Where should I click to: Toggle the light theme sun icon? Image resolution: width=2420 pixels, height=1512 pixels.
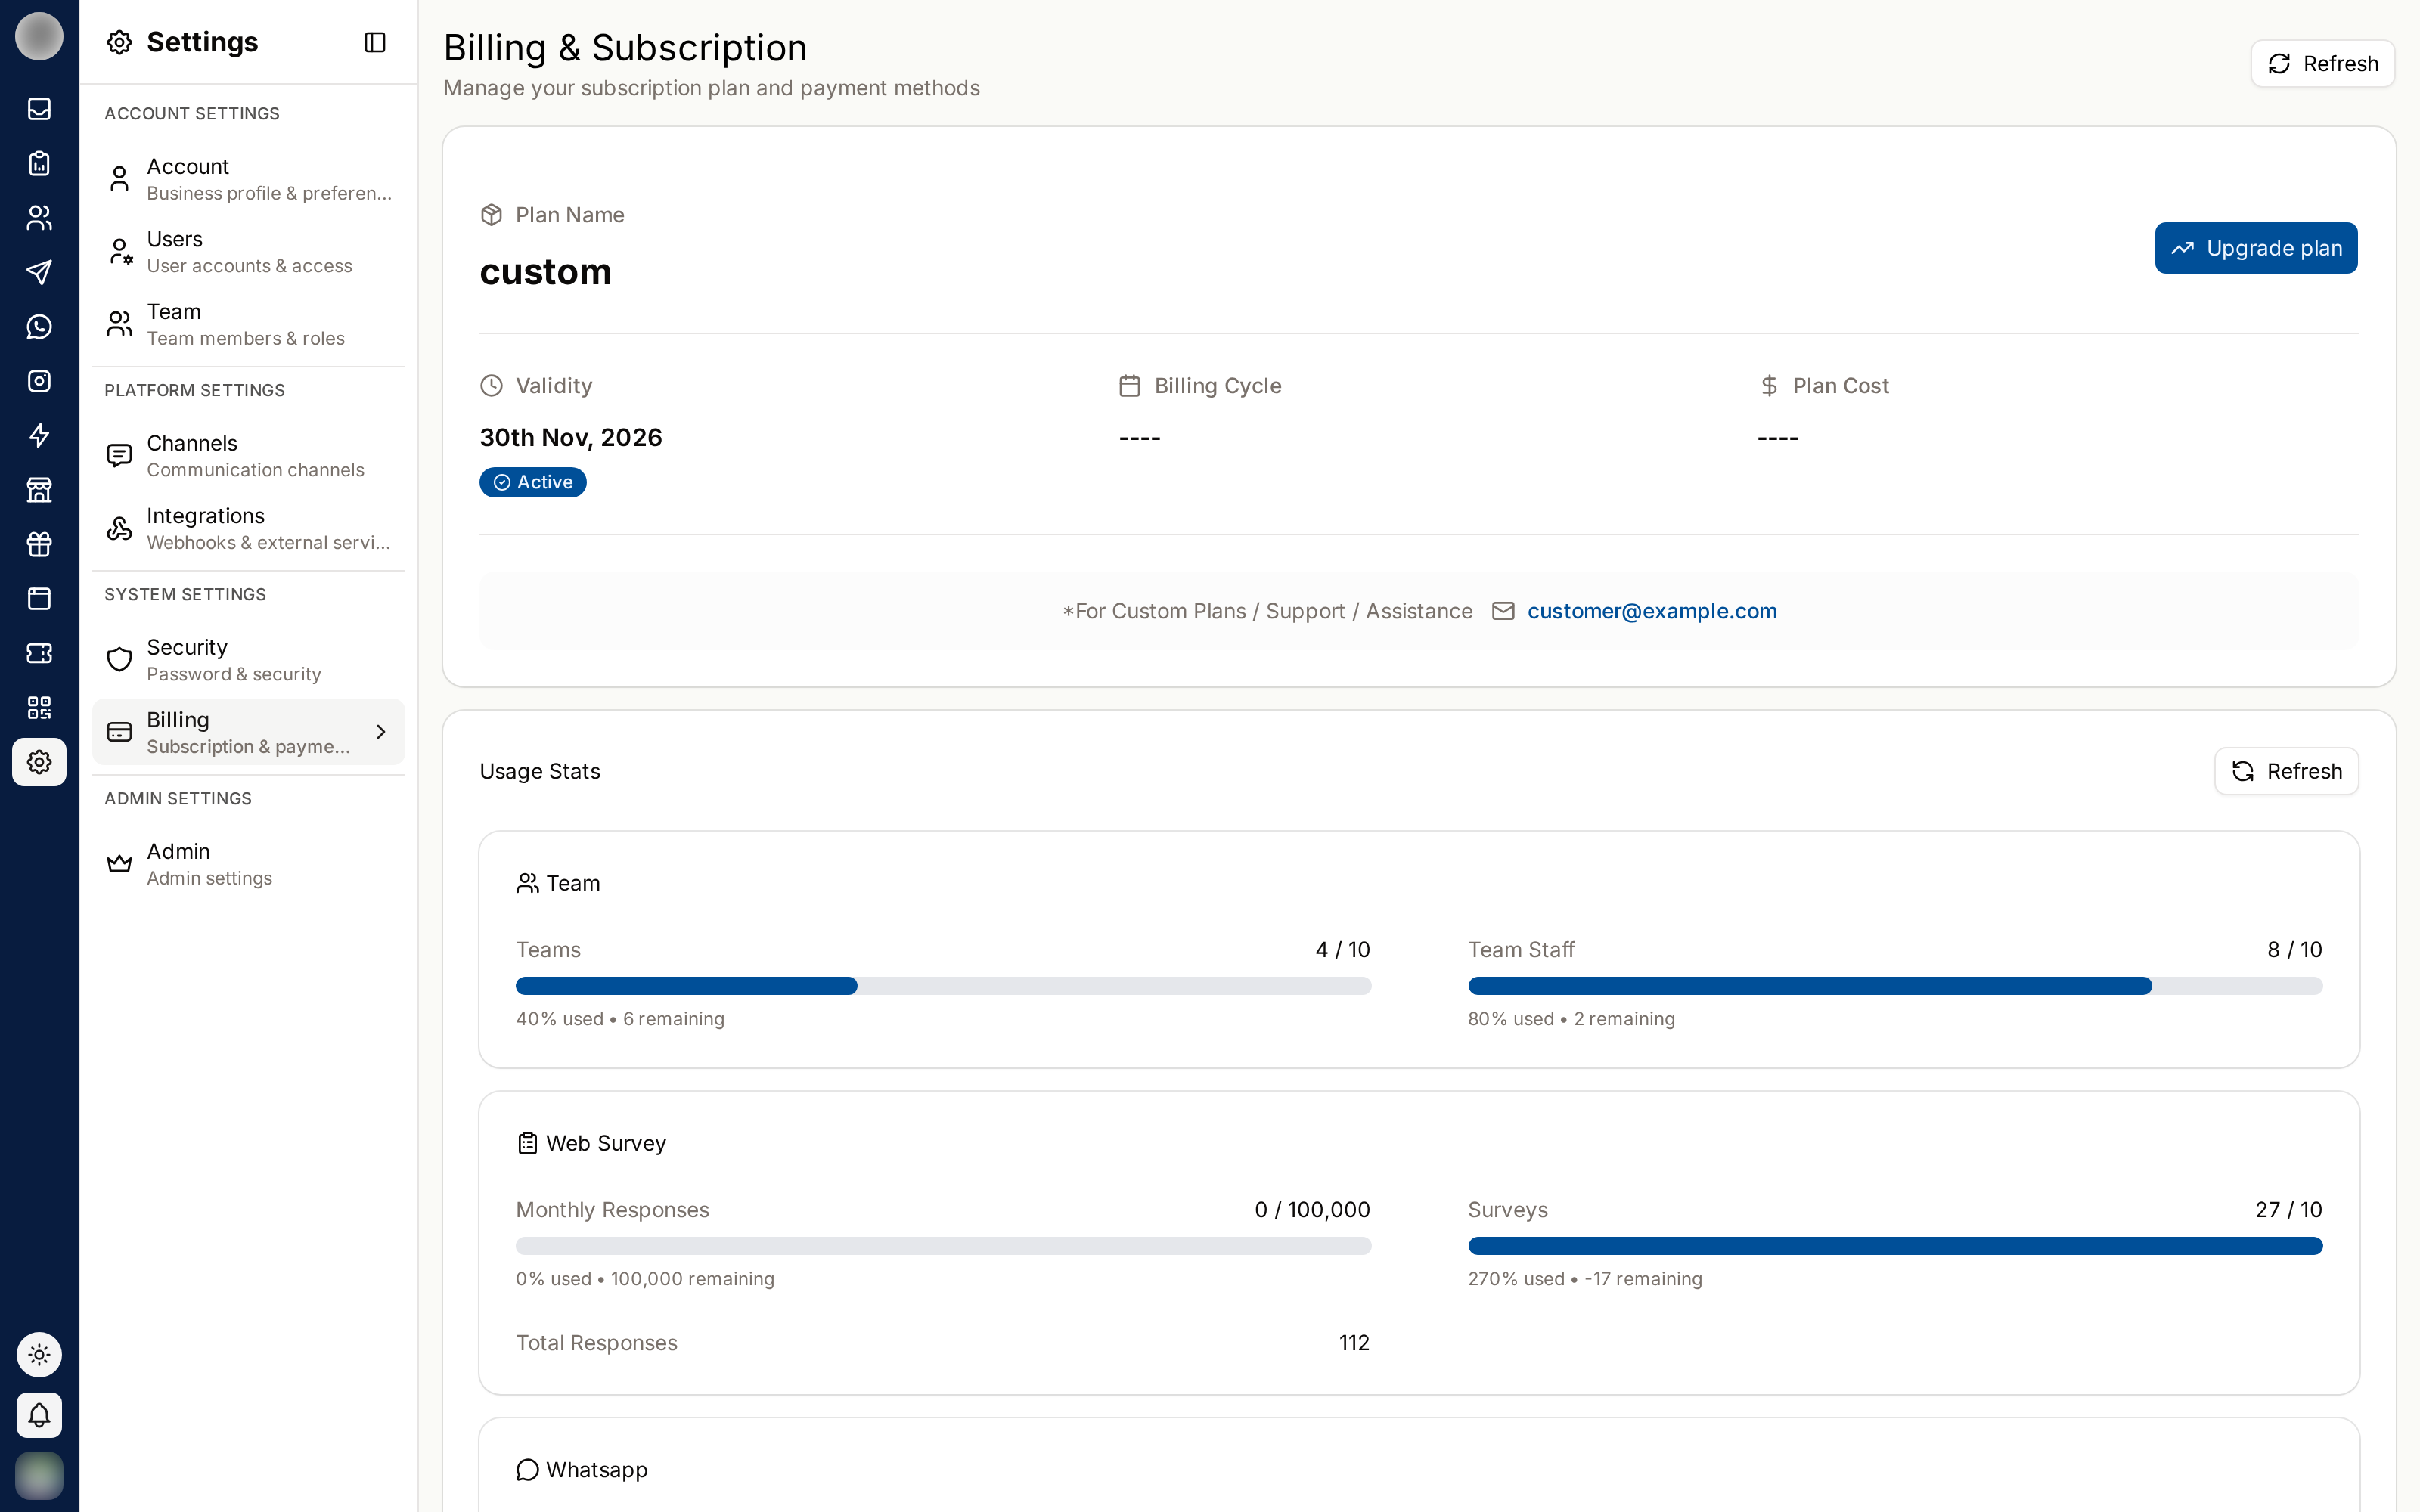click(x=39, y=1355)
